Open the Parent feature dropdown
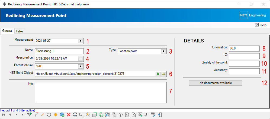Viewport: 270px width, 119px height. [80, 66]
